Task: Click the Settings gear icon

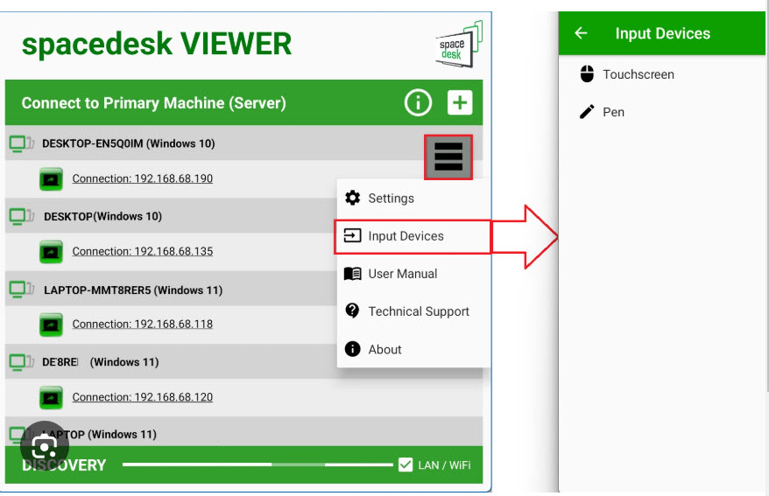Action: click(x=353, y=198)
